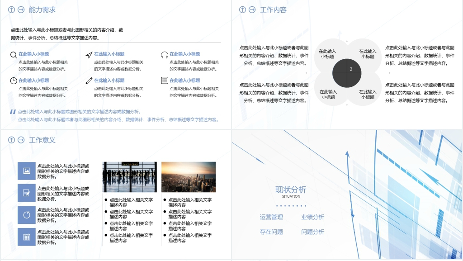Click the 业绩分析 item

point(313,217)
